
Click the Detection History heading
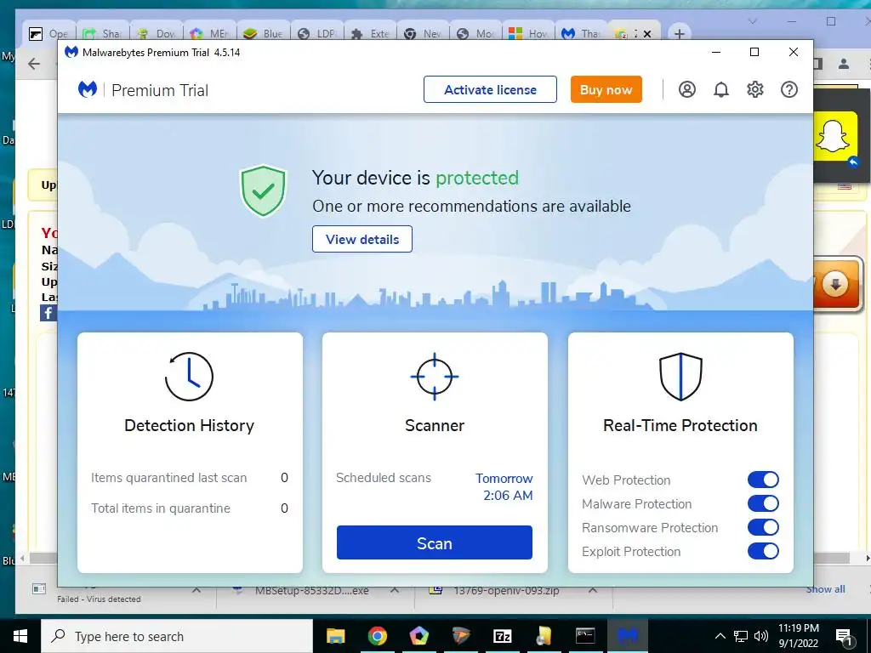pos(189,425)
